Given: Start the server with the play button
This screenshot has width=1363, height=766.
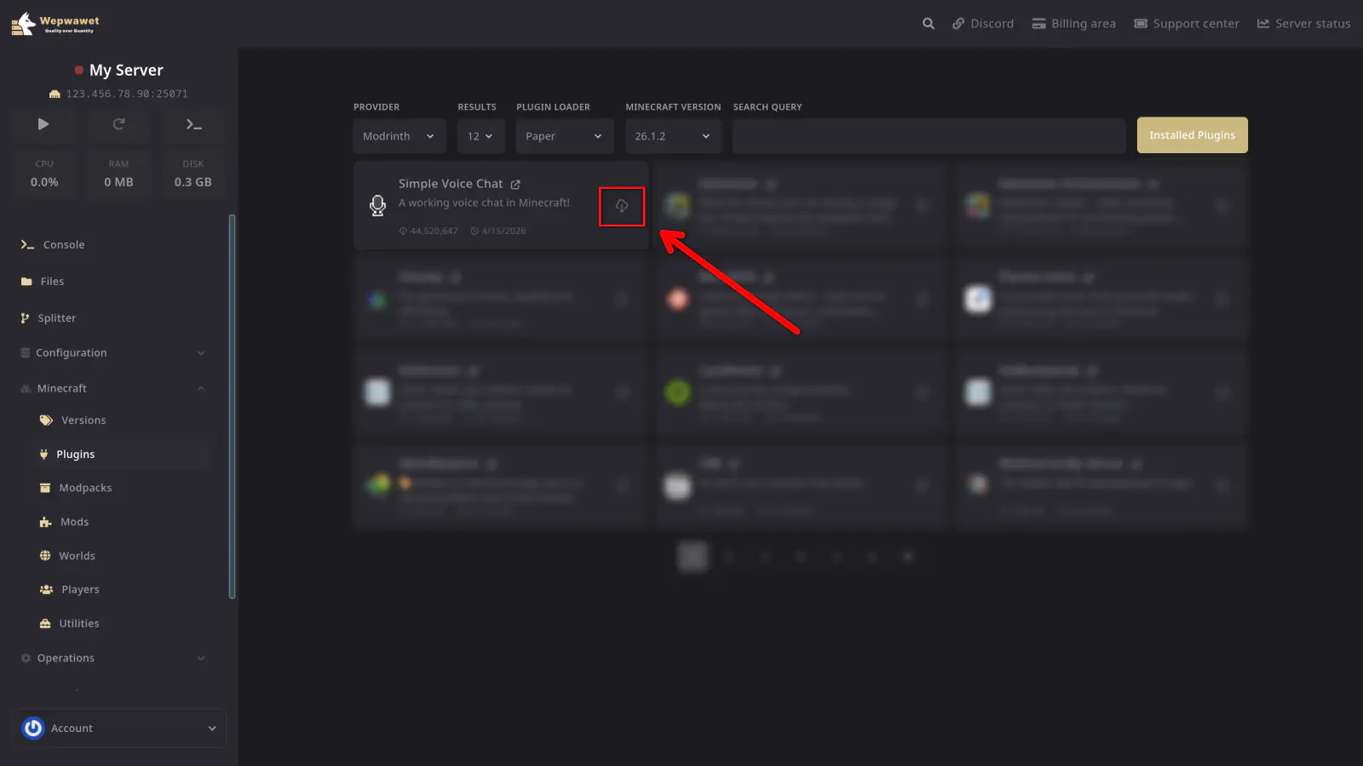Looking at the screenshot, I should 43,124.
